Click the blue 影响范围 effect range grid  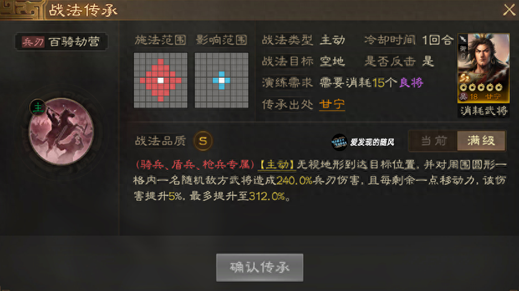(222, 80)
